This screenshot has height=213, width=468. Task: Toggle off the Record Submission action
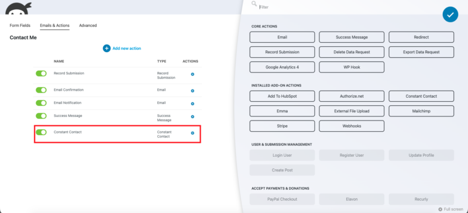click(x=41, y=74)
